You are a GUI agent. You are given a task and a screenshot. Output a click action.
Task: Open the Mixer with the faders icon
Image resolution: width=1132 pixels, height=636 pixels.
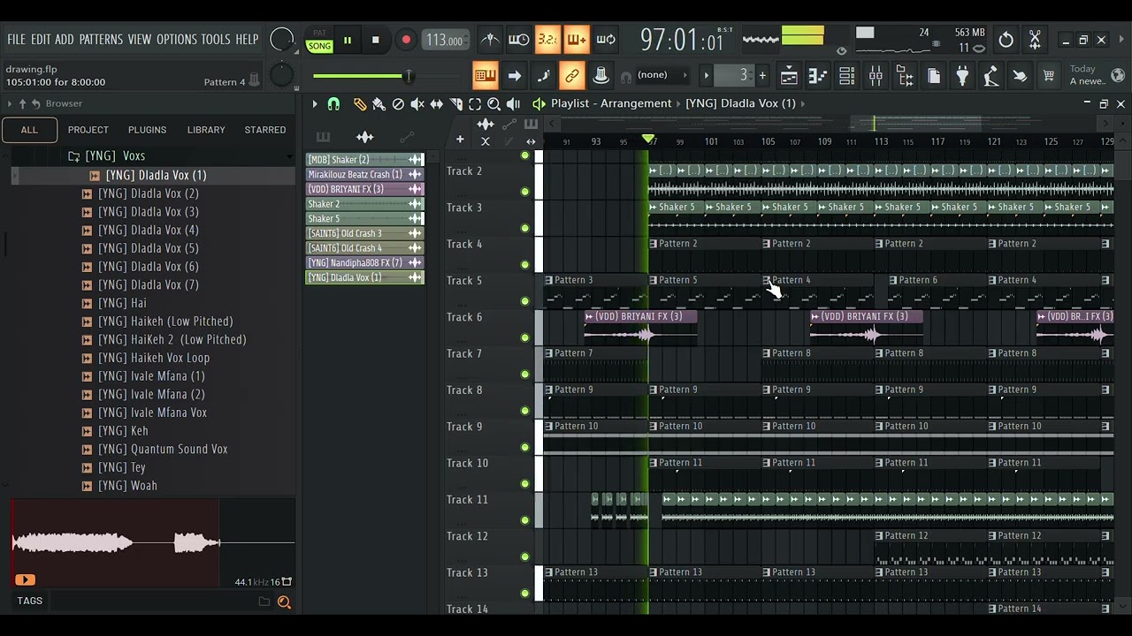(876, 76)
